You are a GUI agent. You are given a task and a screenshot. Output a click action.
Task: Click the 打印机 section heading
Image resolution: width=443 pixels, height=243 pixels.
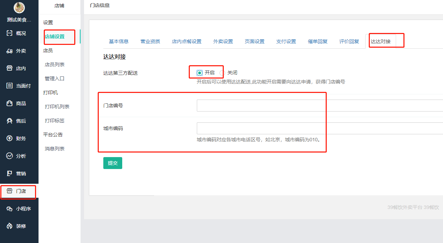coord(50,93)
